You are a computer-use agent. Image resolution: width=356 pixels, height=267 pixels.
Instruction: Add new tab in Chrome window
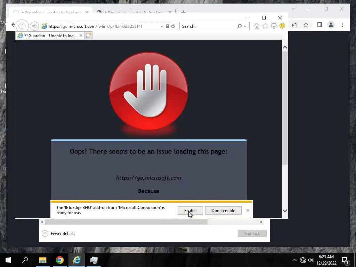(x=183, y=11)
